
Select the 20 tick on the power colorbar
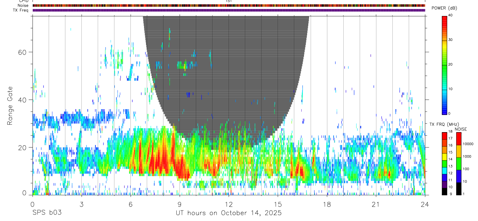pos(451,64)
